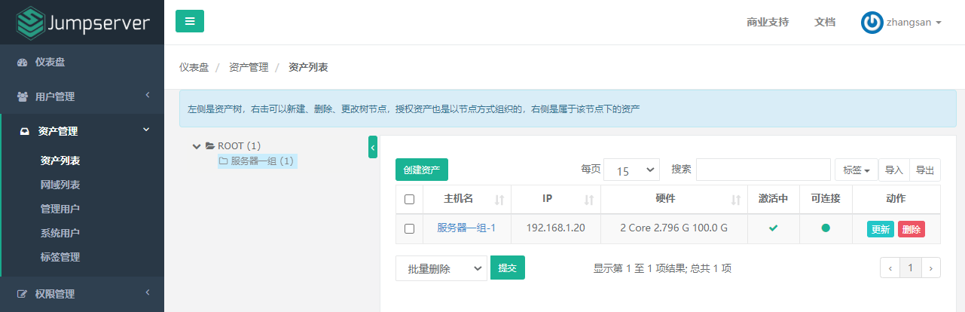965x312 pixels.
Task: Click the 更新 button for 服务器一组-1
Action: point(881,229)
